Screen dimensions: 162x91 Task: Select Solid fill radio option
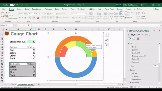[x=131, y=50]
